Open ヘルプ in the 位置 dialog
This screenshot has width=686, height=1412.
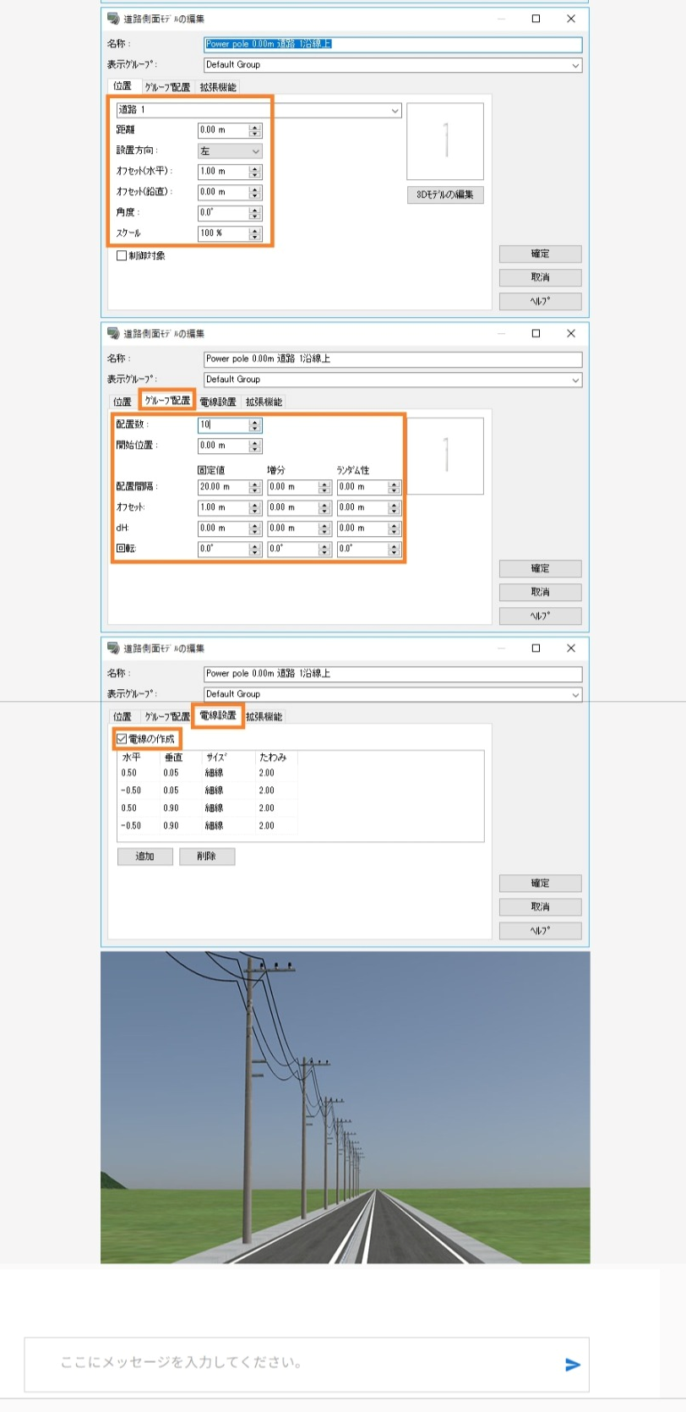[x=540, y=301]
